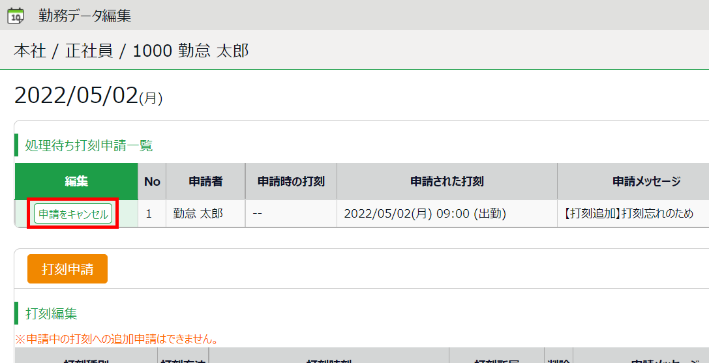Screen dimensions: 709x363
Task: Click the '--' cell under 申請時の打刻
Action: coord(258,214)
